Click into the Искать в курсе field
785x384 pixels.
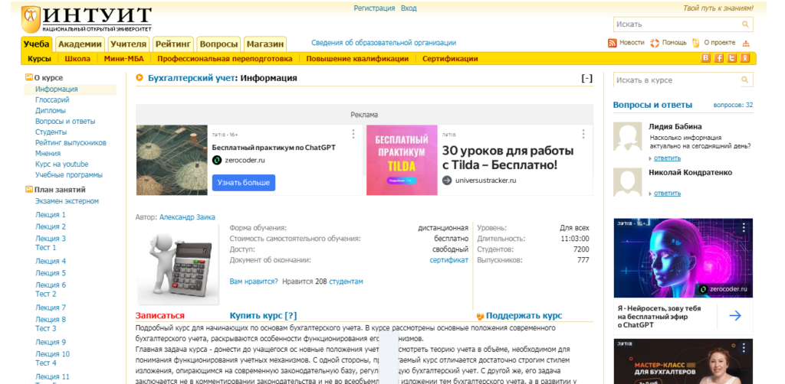tap(675, 80)
